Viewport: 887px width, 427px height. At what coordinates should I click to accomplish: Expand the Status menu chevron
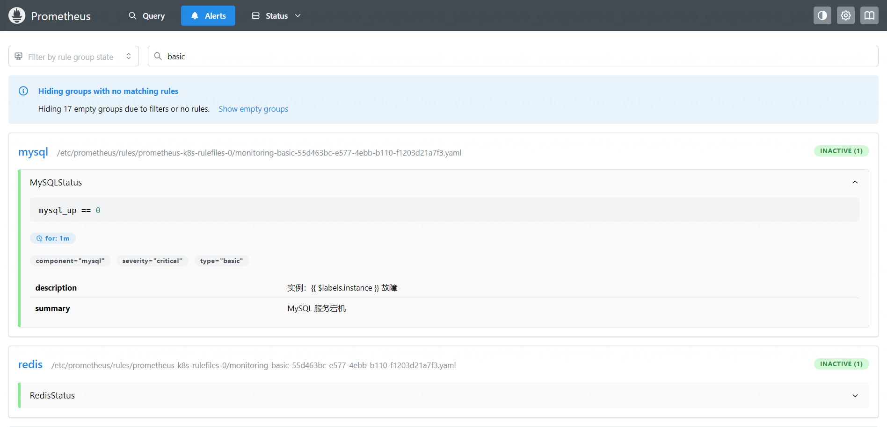298,16
